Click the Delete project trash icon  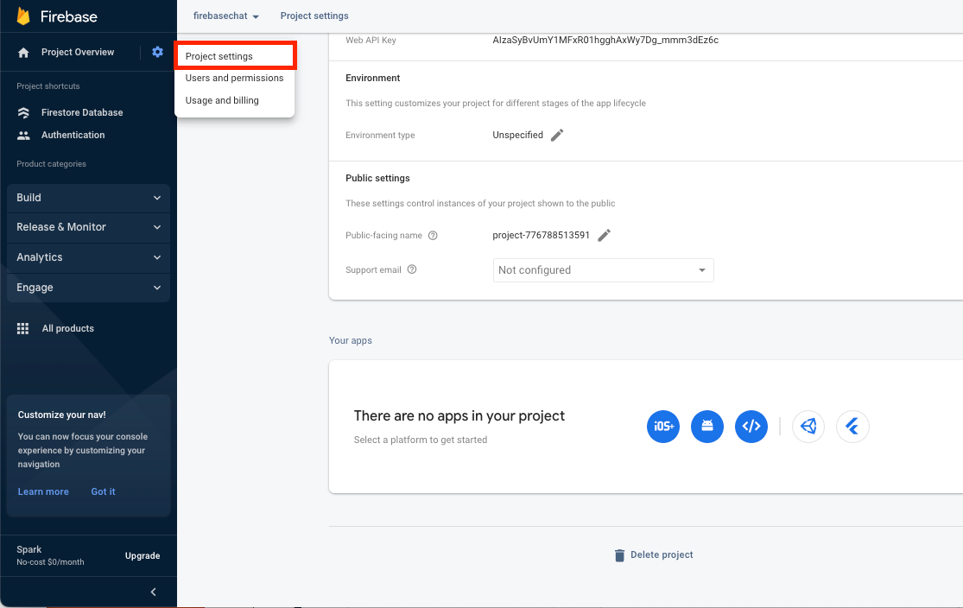(619, 555)
